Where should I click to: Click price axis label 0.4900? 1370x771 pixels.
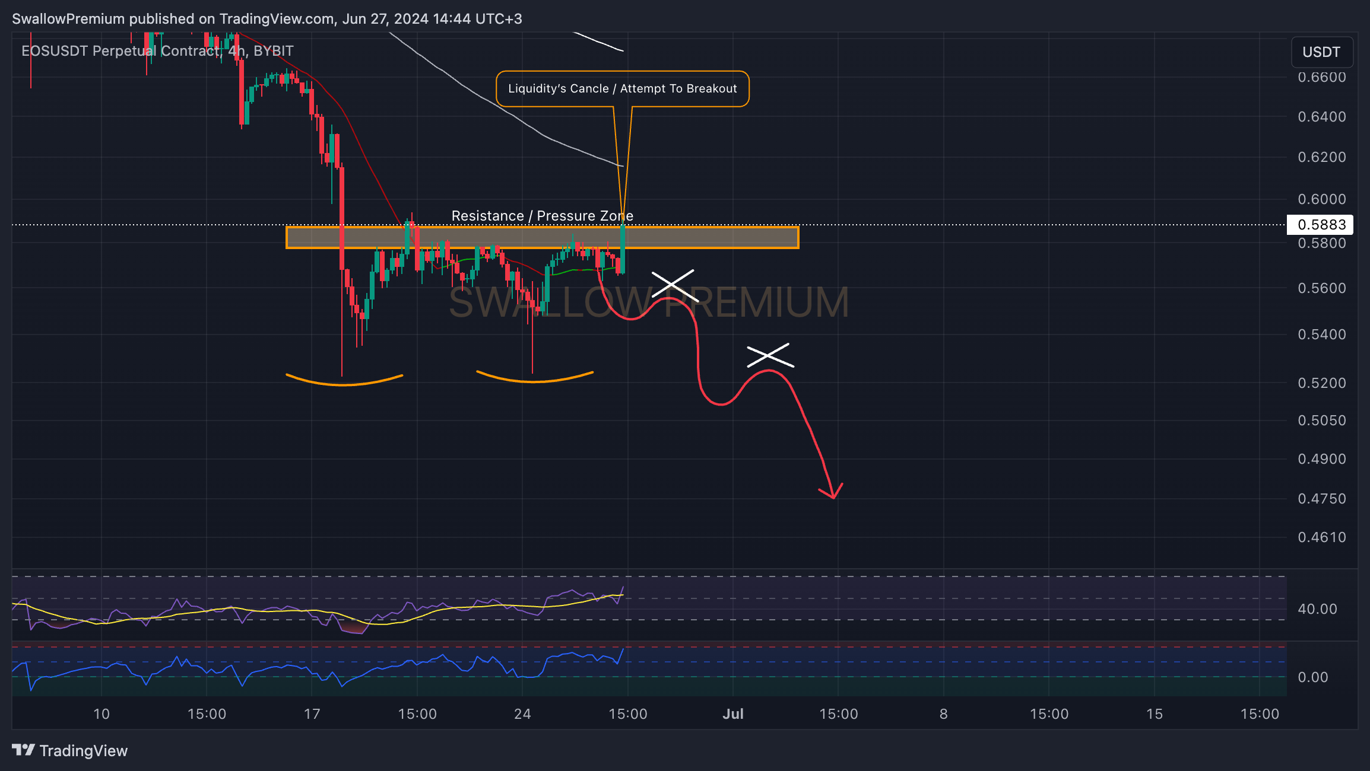click(x=1322, y=459)
